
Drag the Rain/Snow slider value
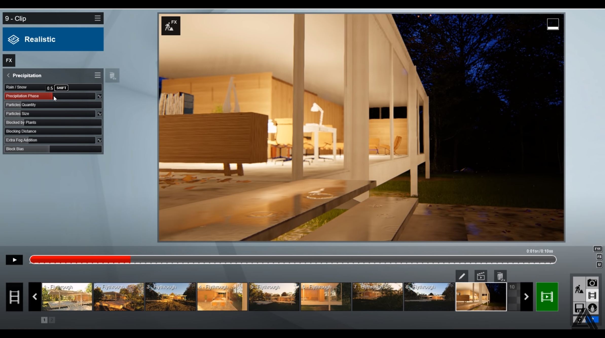50,88
